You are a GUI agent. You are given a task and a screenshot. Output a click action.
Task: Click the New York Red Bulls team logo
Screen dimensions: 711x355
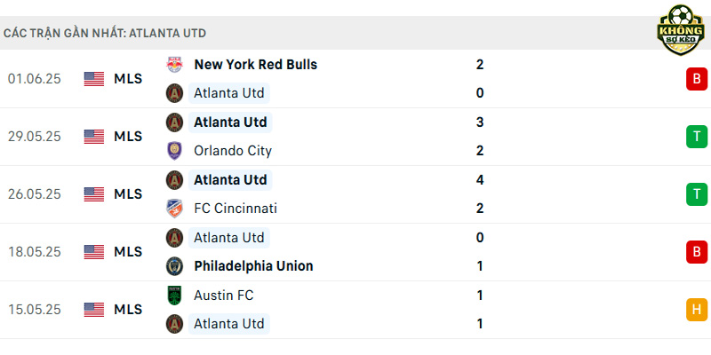pos(174,65)
